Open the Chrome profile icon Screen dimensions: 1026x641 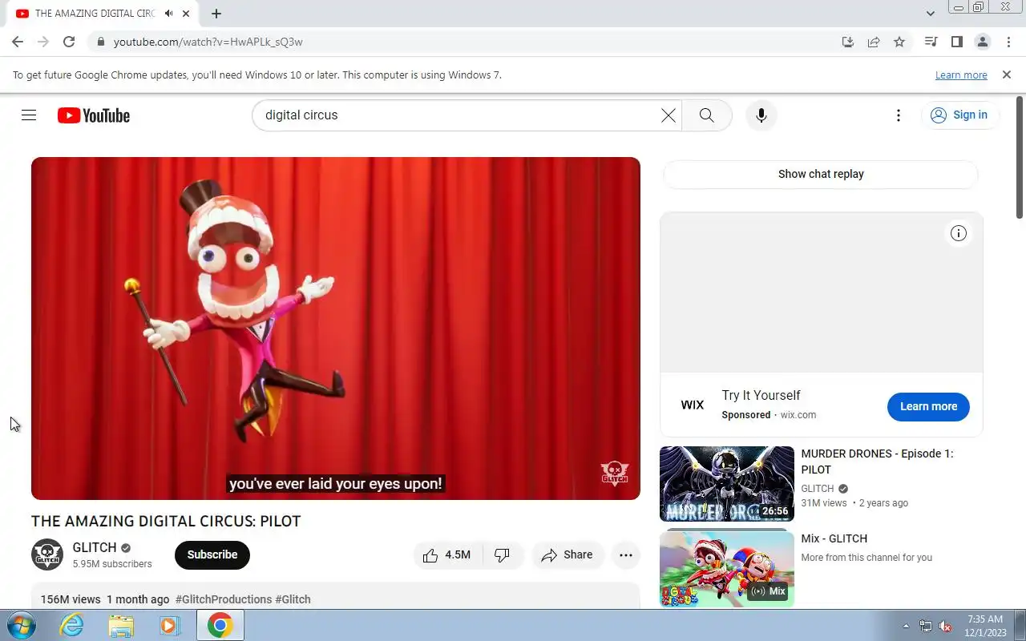[x=982, y=42]
